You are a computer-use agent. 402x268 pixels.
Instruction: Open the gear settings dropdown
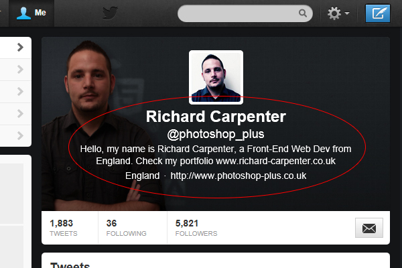(338, 13)
